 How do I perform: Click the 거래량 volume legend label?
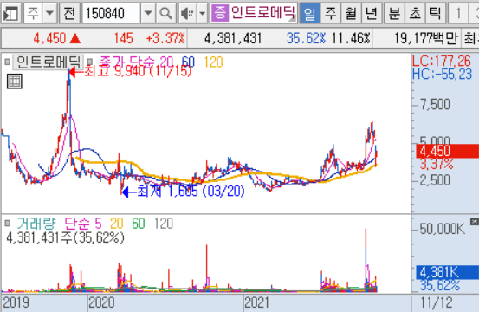pos(36,224)
